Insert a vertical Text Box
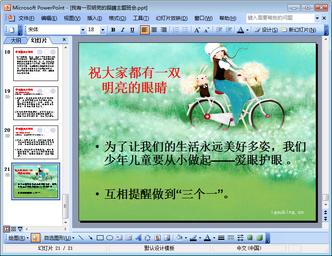 129,238
